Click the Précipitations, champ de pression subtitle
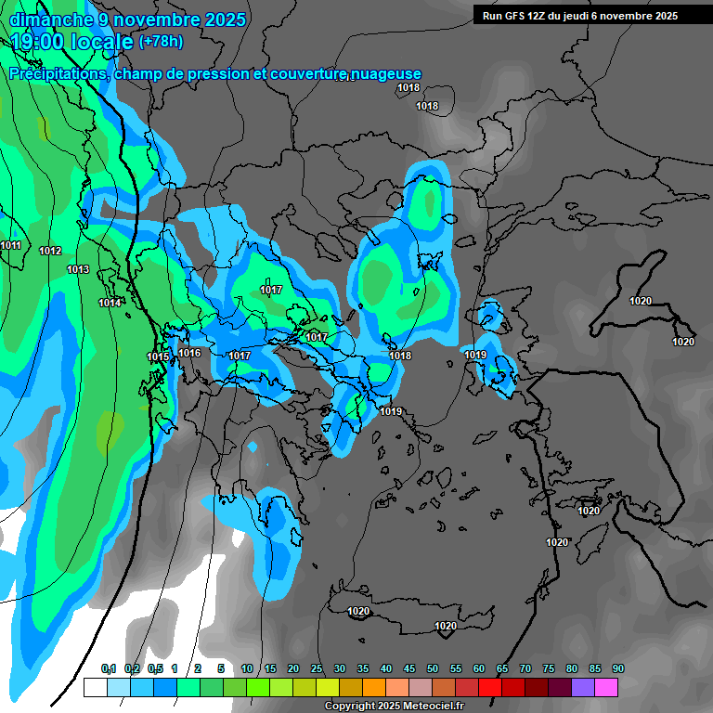This screenshot has height=713, width=713. [x=215, y=73]
